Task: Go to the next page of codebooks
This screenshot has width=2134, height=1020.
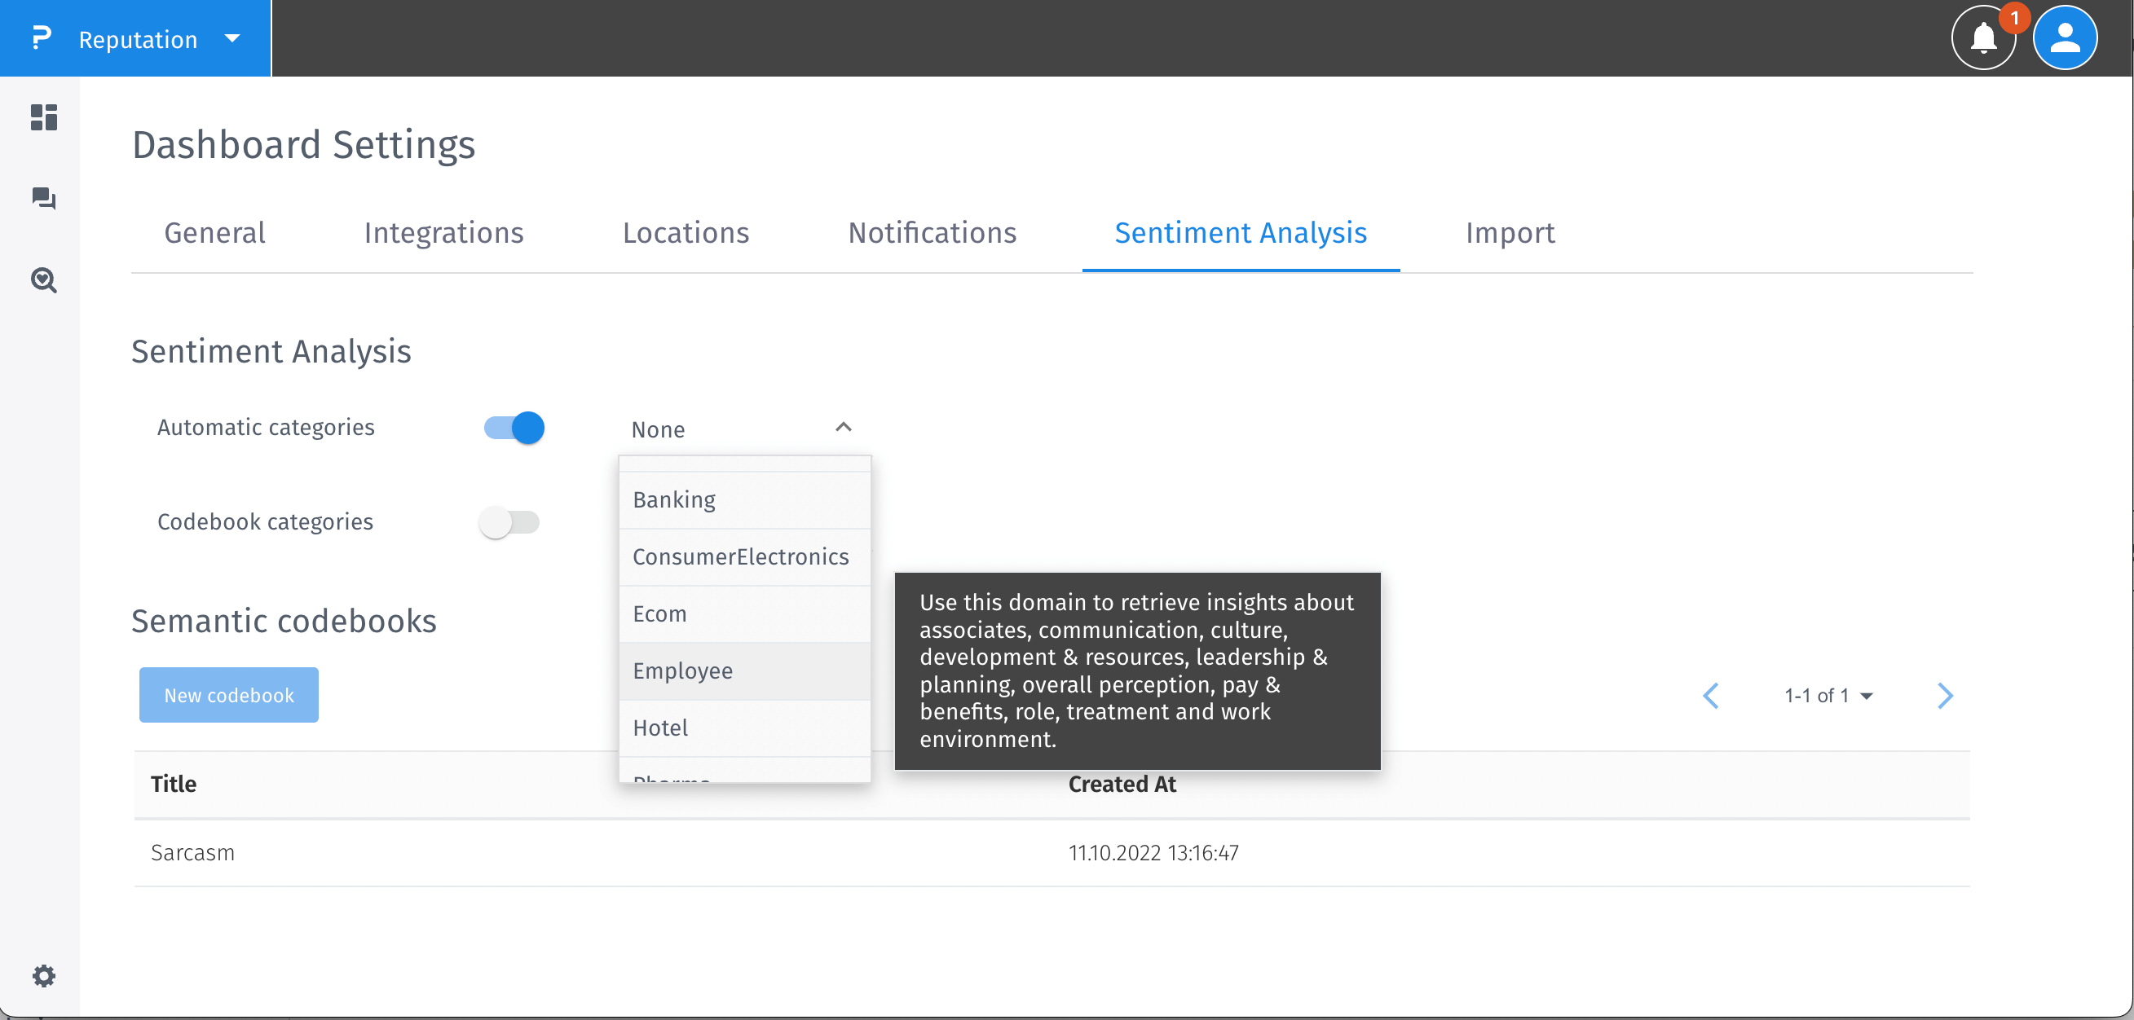Action: click(x=1946, y=696)
